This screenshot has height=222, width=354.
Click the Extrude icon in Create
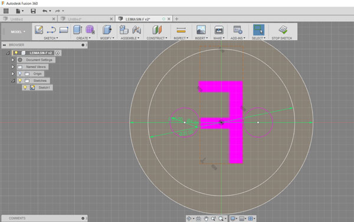click(x=78, y=30)
